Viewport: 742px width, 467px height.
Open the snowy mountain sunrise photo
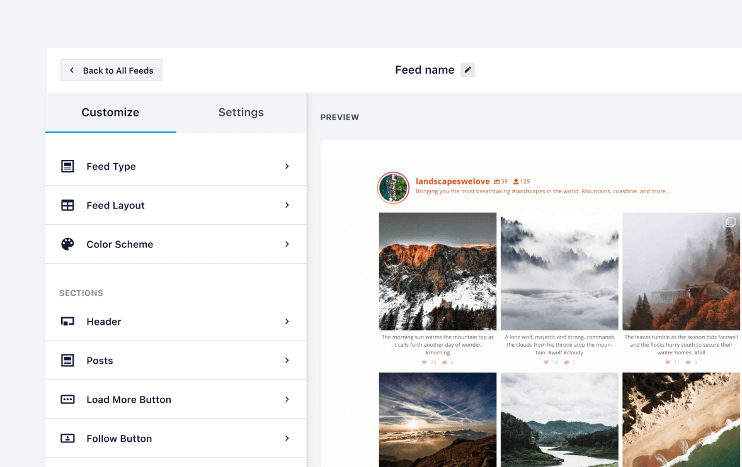coord(438,271)
